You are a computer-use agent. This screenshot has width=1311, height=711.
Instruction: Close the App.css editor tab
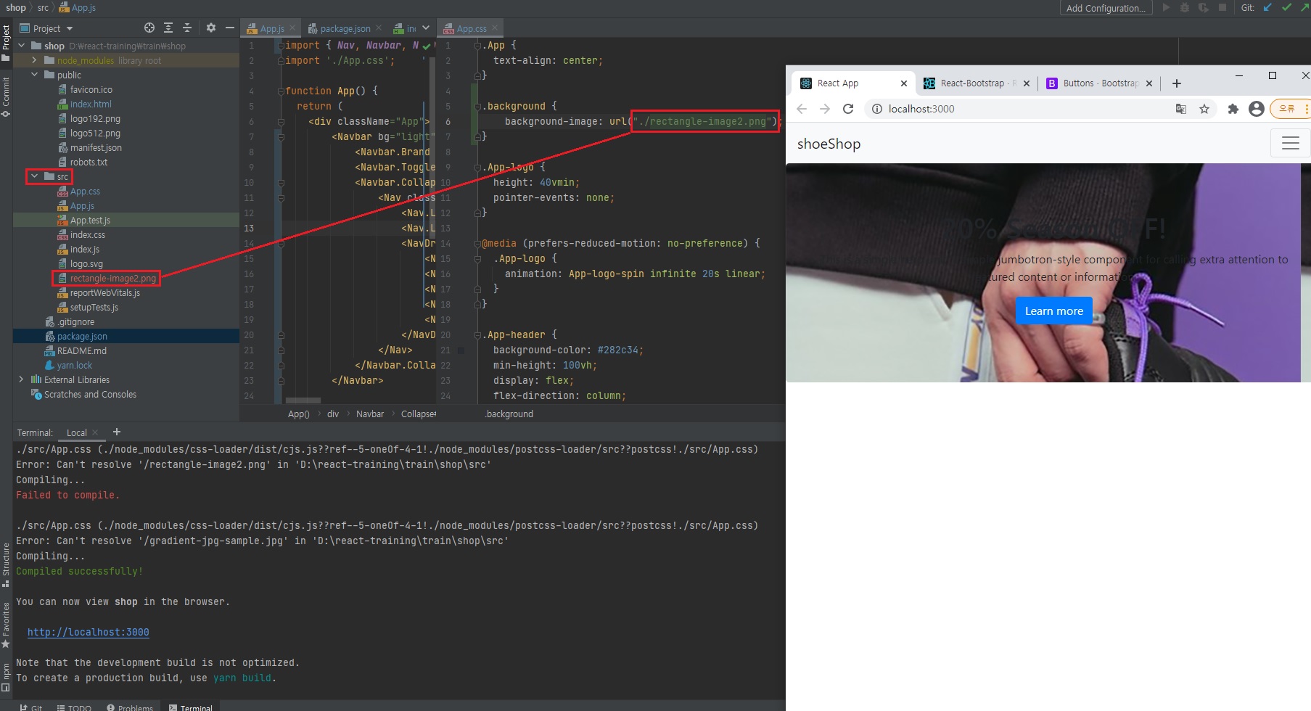click(495, 28)
